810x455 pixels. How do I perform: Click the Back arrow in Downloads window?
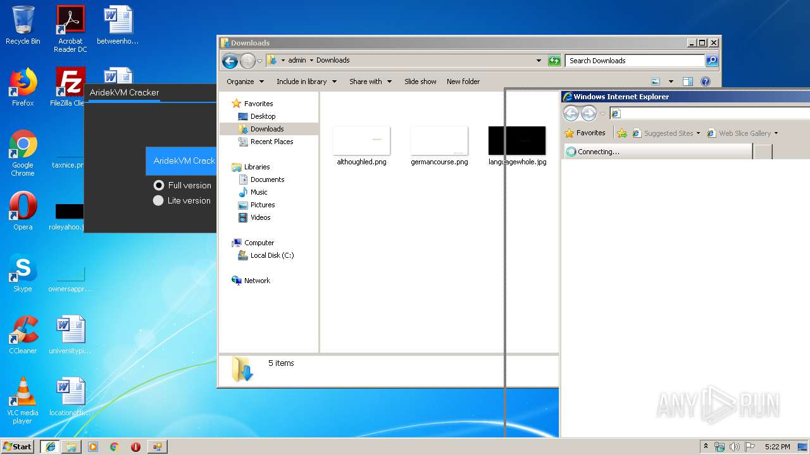[230, 61]
